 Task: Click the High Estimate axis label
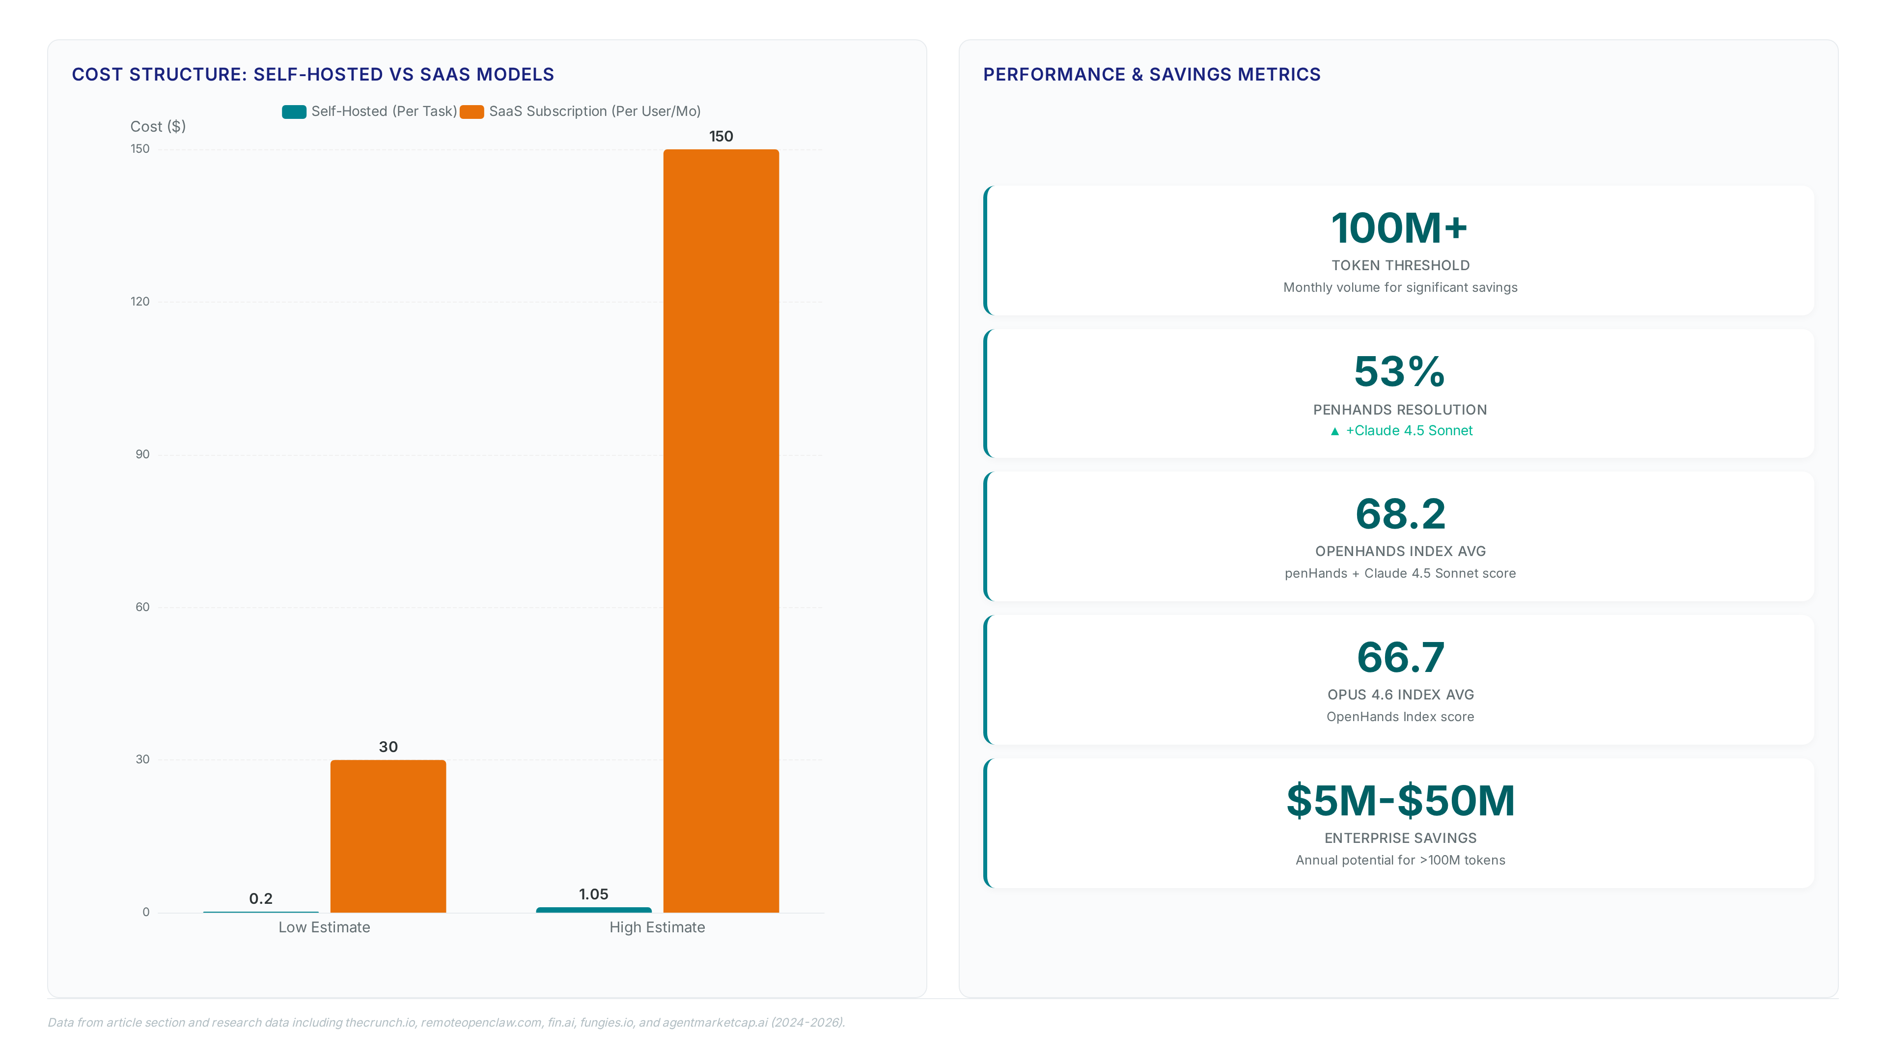tap(658, 927)
